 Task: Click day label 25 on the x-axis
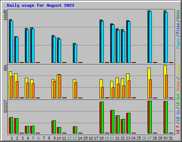pos(139,138)
